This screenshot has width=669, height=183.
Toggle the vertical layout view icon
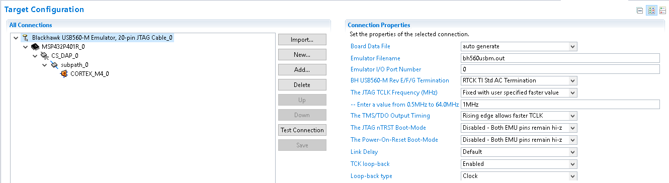[662, 11]
